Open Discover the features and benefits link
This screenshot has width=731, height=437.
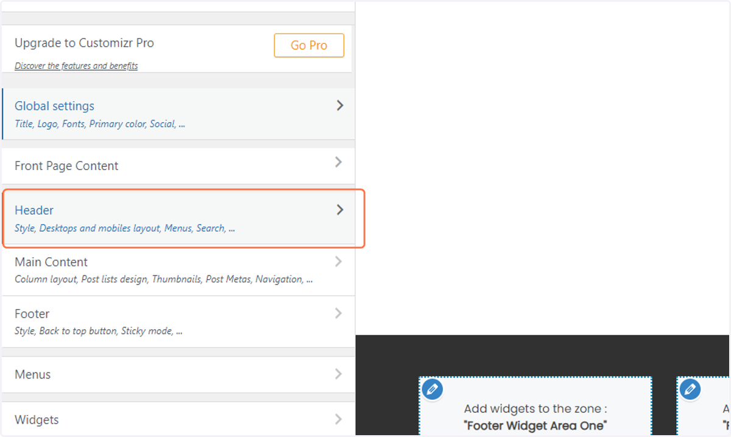coord(76,66)
